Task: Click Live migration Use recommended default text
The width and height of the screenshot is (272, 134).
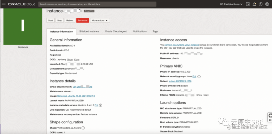Action: (x=70, y=110)
